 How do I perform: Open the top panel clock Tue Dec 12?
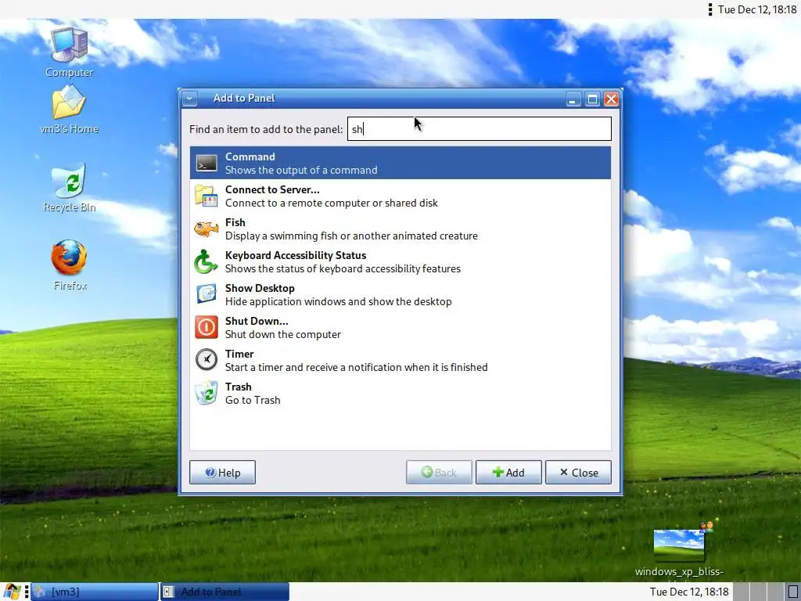point(757,9)
